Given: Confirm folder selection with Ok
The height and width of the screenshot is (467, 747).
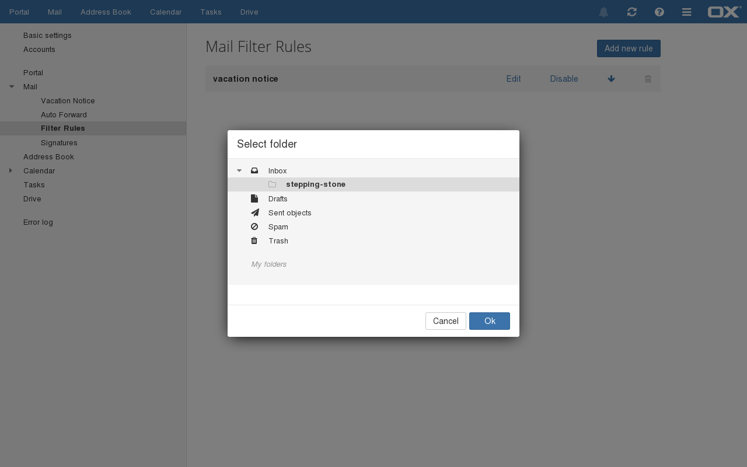Looking at the screenshot, I should [x=489, y=321].
